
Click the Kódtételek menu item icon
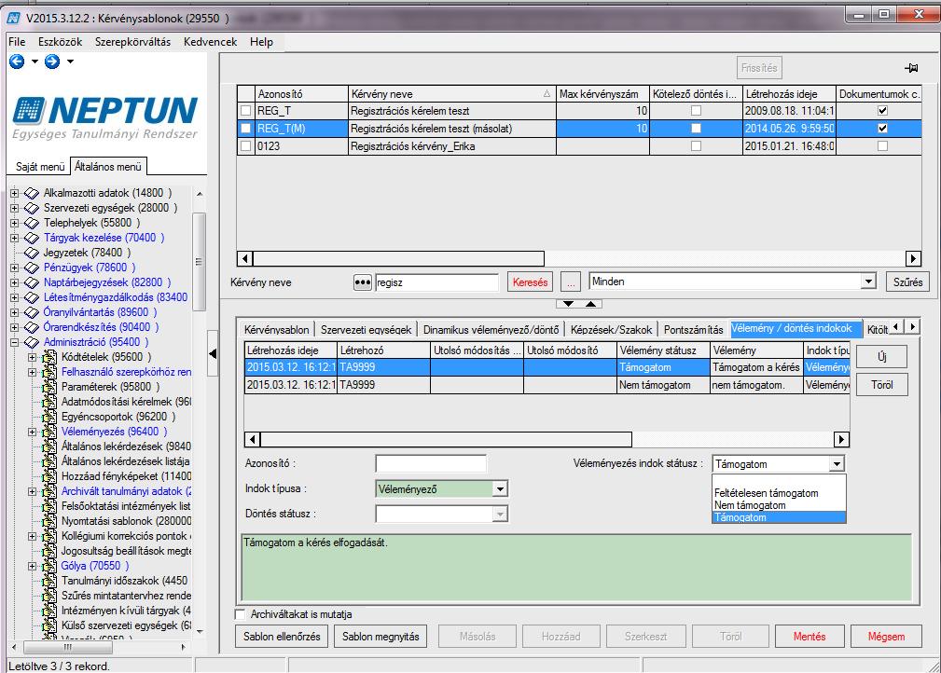(x=49, y=357)
